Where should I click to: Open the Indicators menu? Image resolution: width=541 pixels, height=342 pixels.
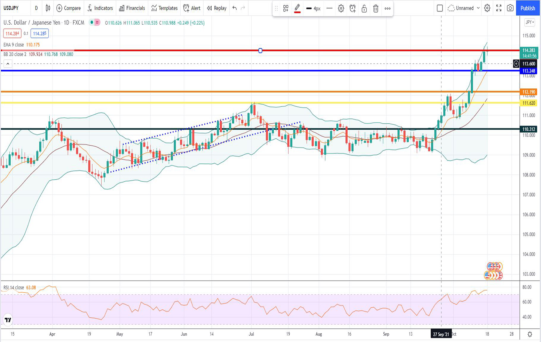click(100, 8)
